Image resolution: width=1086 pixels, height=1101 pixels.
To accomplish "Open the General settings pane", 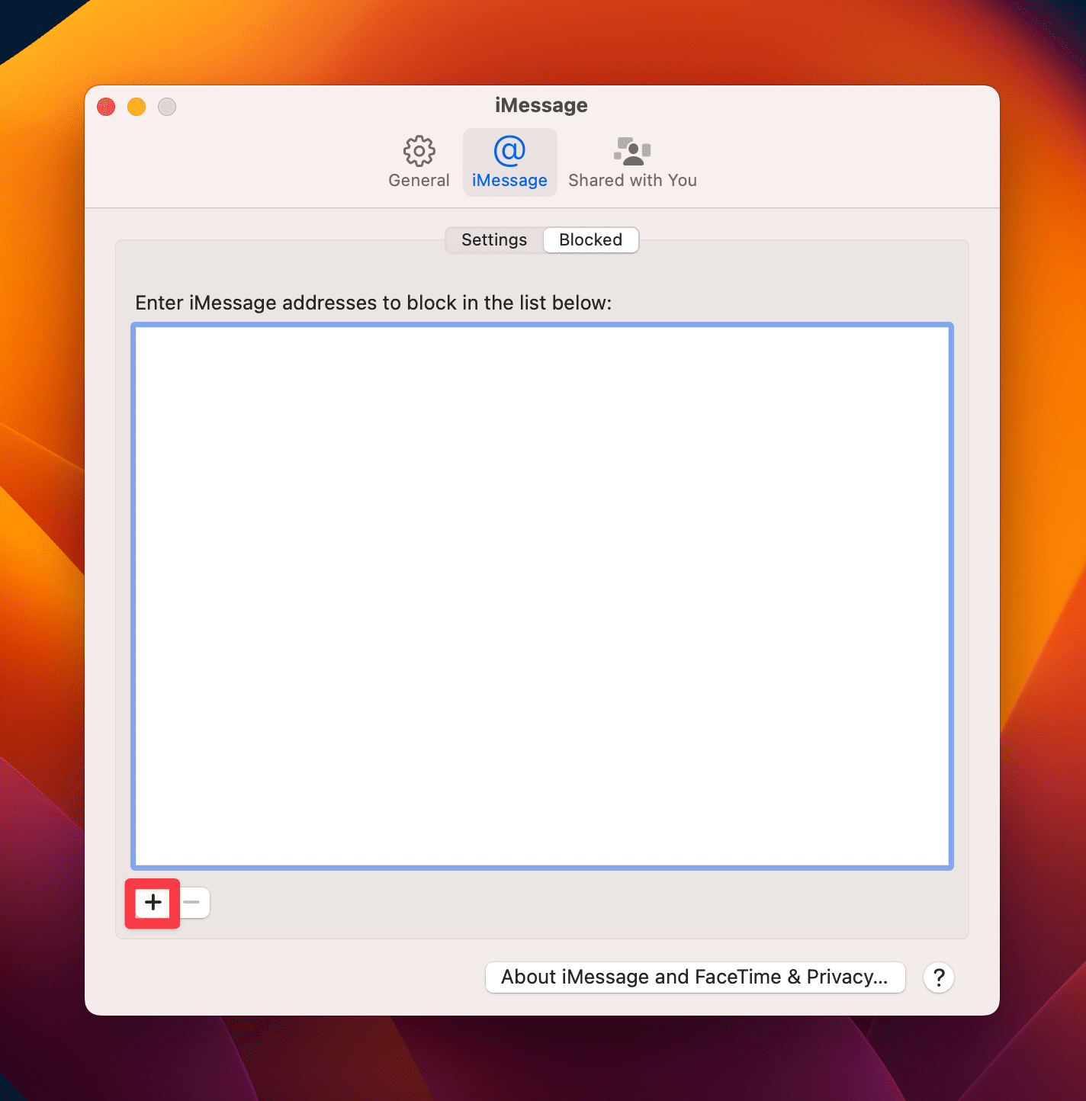I will [418, 162].
